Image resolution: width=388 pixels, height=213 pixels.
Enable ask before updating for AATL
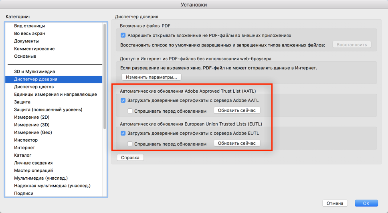[130, 111]
